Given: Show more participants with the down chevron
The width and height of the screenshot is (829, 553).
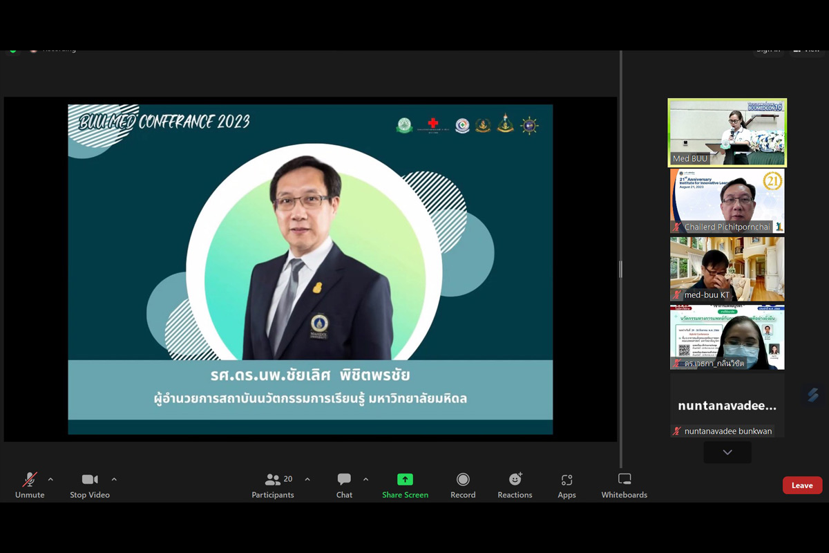Looking at the screenshot, I should tap(727, 452).
